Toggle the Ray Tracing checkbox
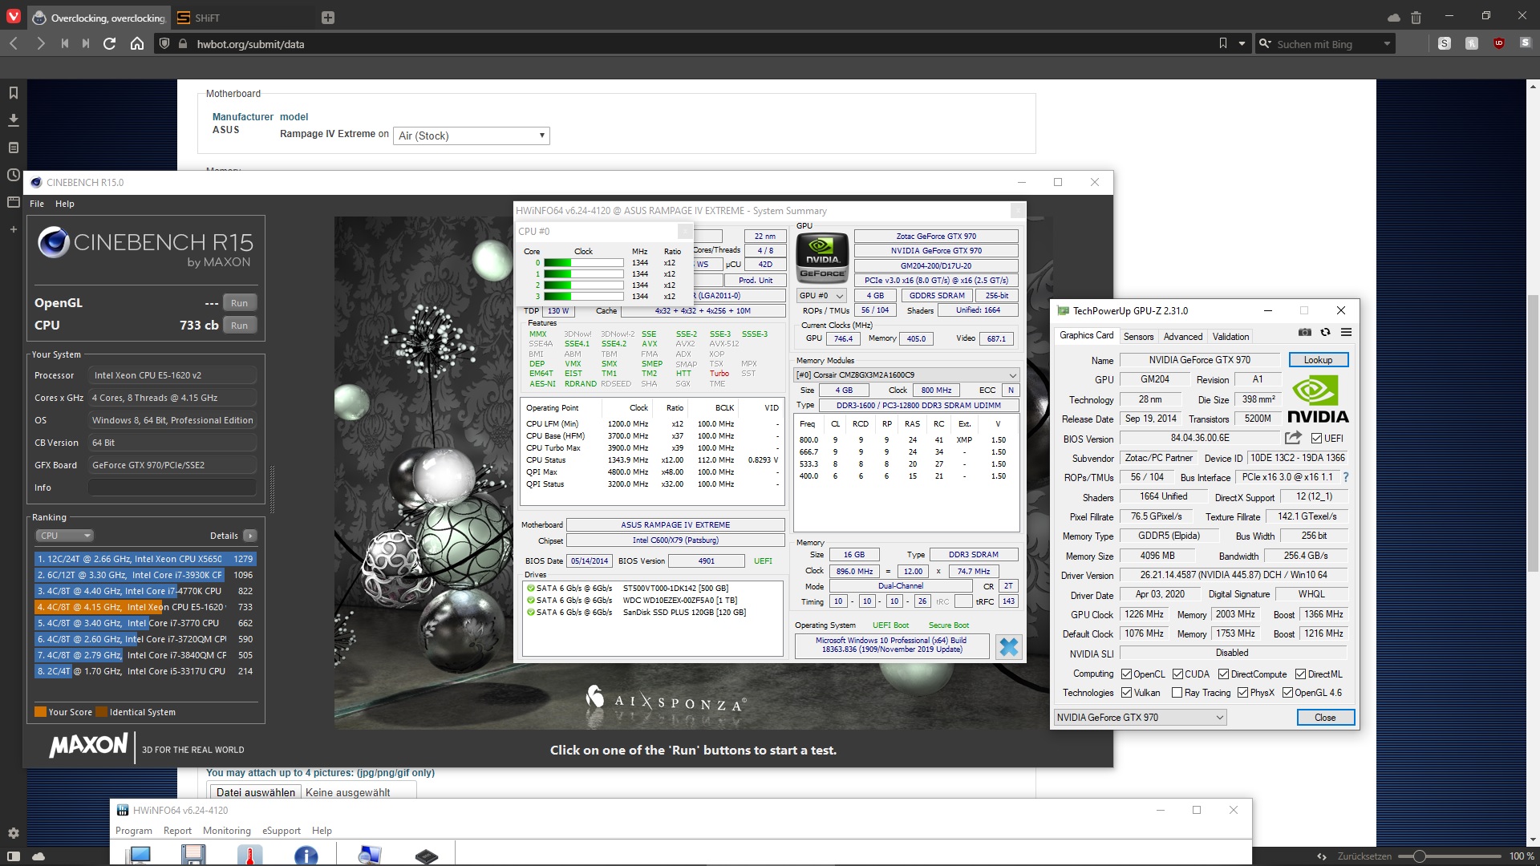Screen dimensions: 1540x866 point(1177,693)
